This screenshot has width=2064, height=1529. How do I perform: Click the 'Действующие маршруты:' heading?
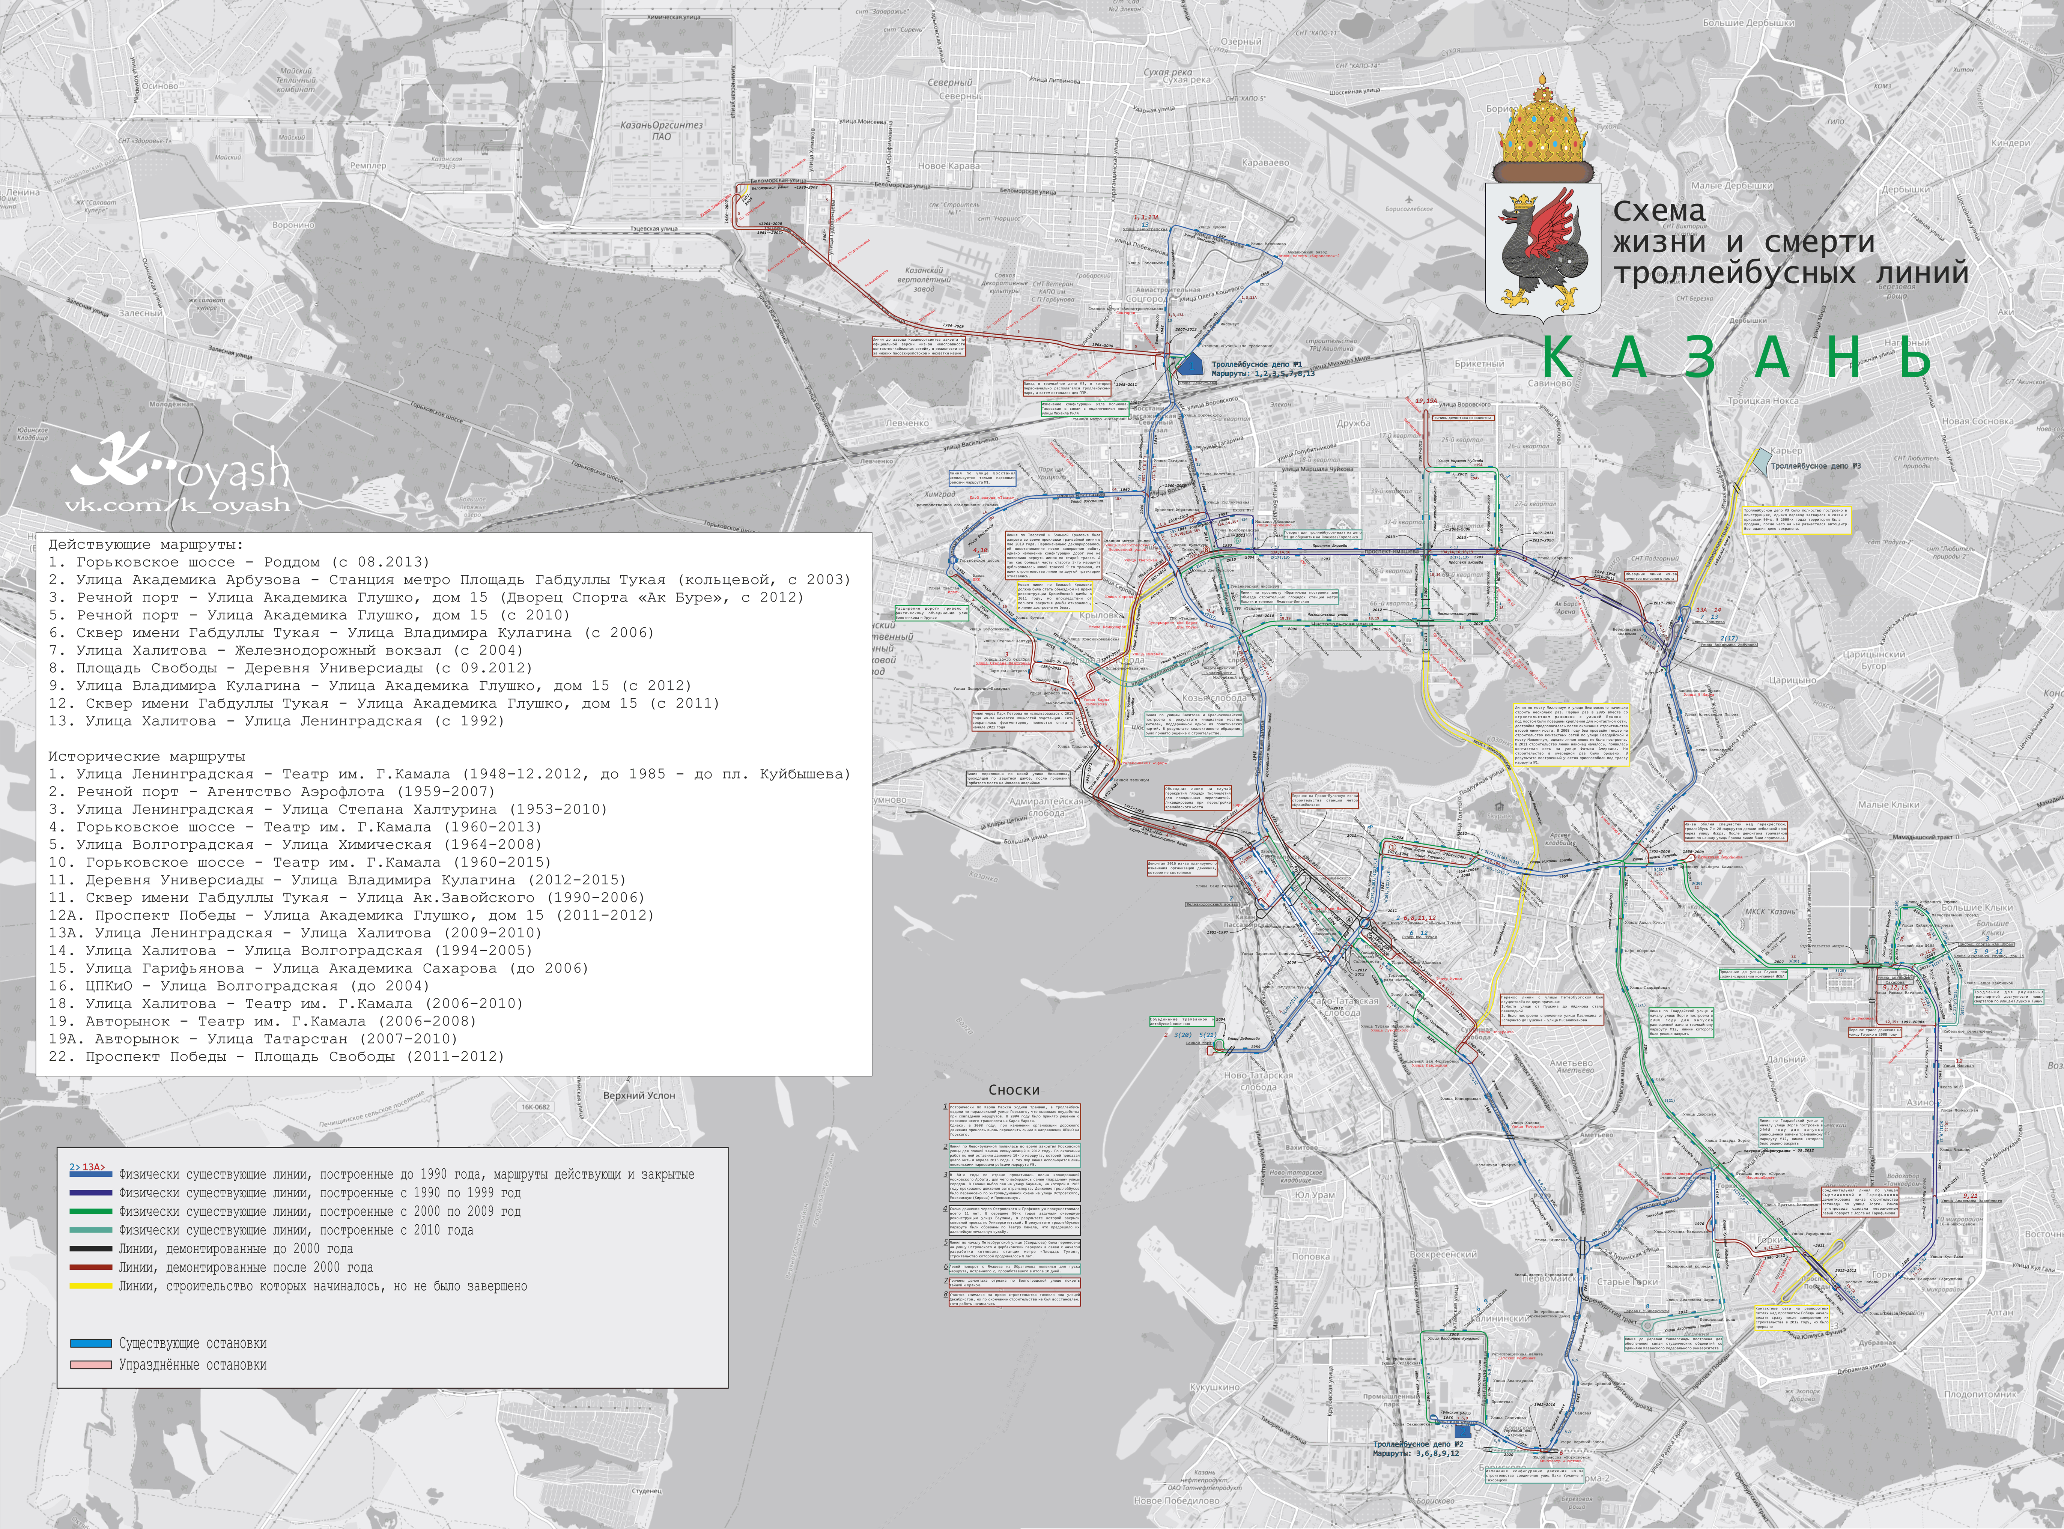point(146,545)
